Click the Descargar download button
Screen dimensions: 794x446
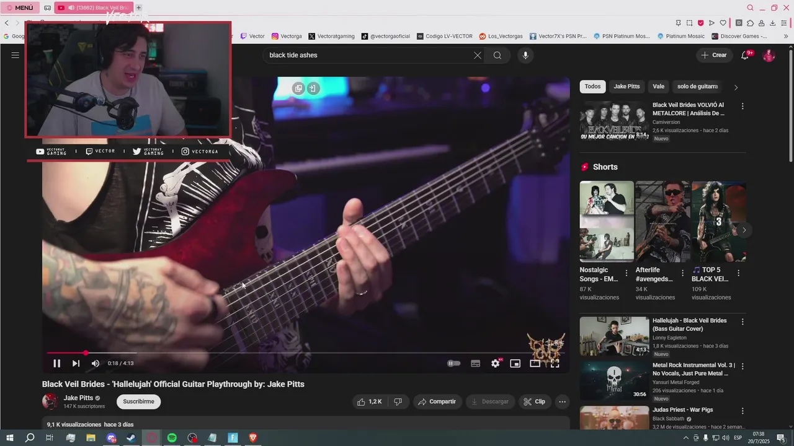click(x=490, y=401)
